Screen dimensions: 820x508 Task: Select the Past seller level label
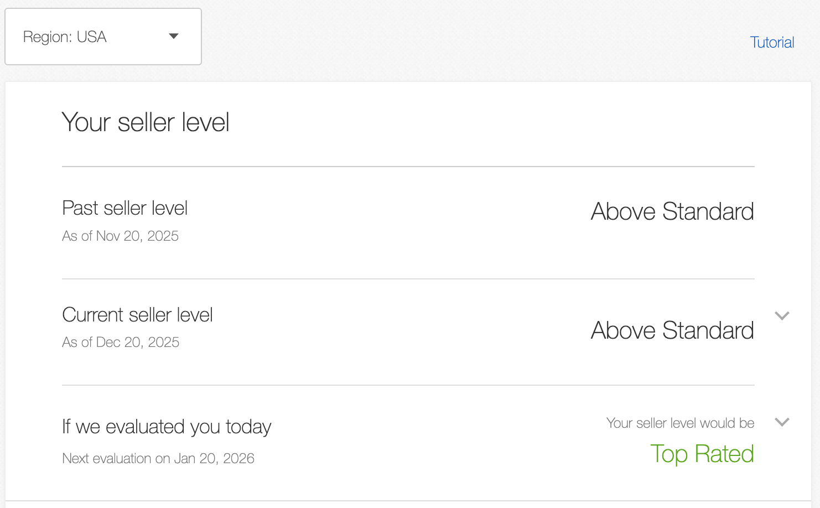[x=125, y=208]
